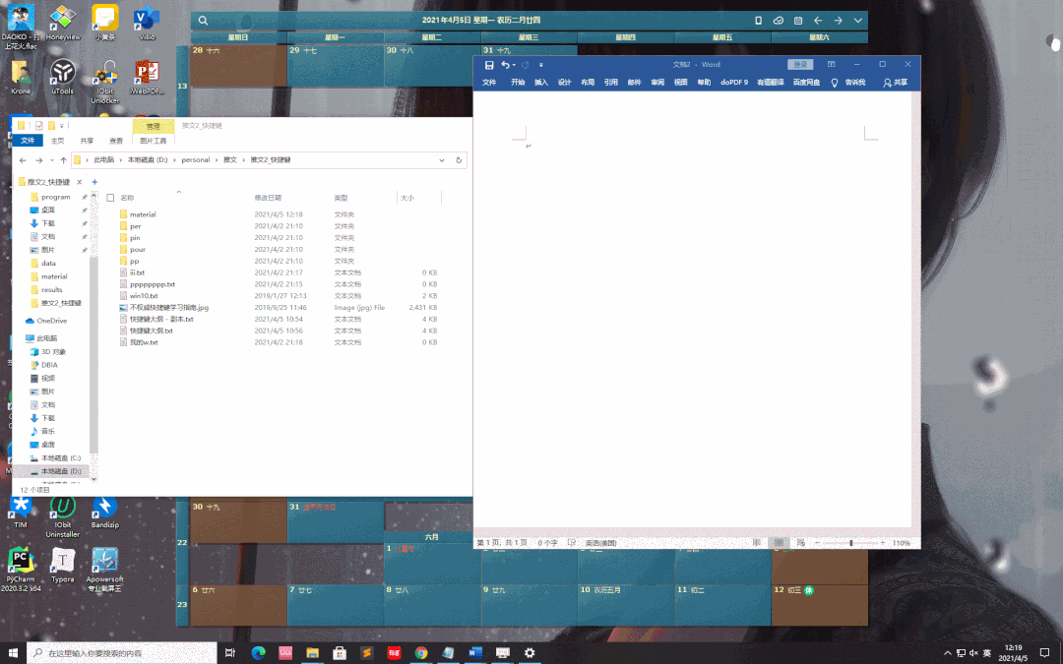Switch to the 布局 ribbon tab in Word

click(x=588, y=82)
